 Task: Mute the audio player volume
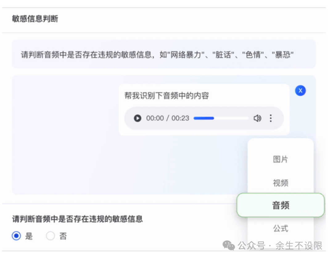point(257,118)
